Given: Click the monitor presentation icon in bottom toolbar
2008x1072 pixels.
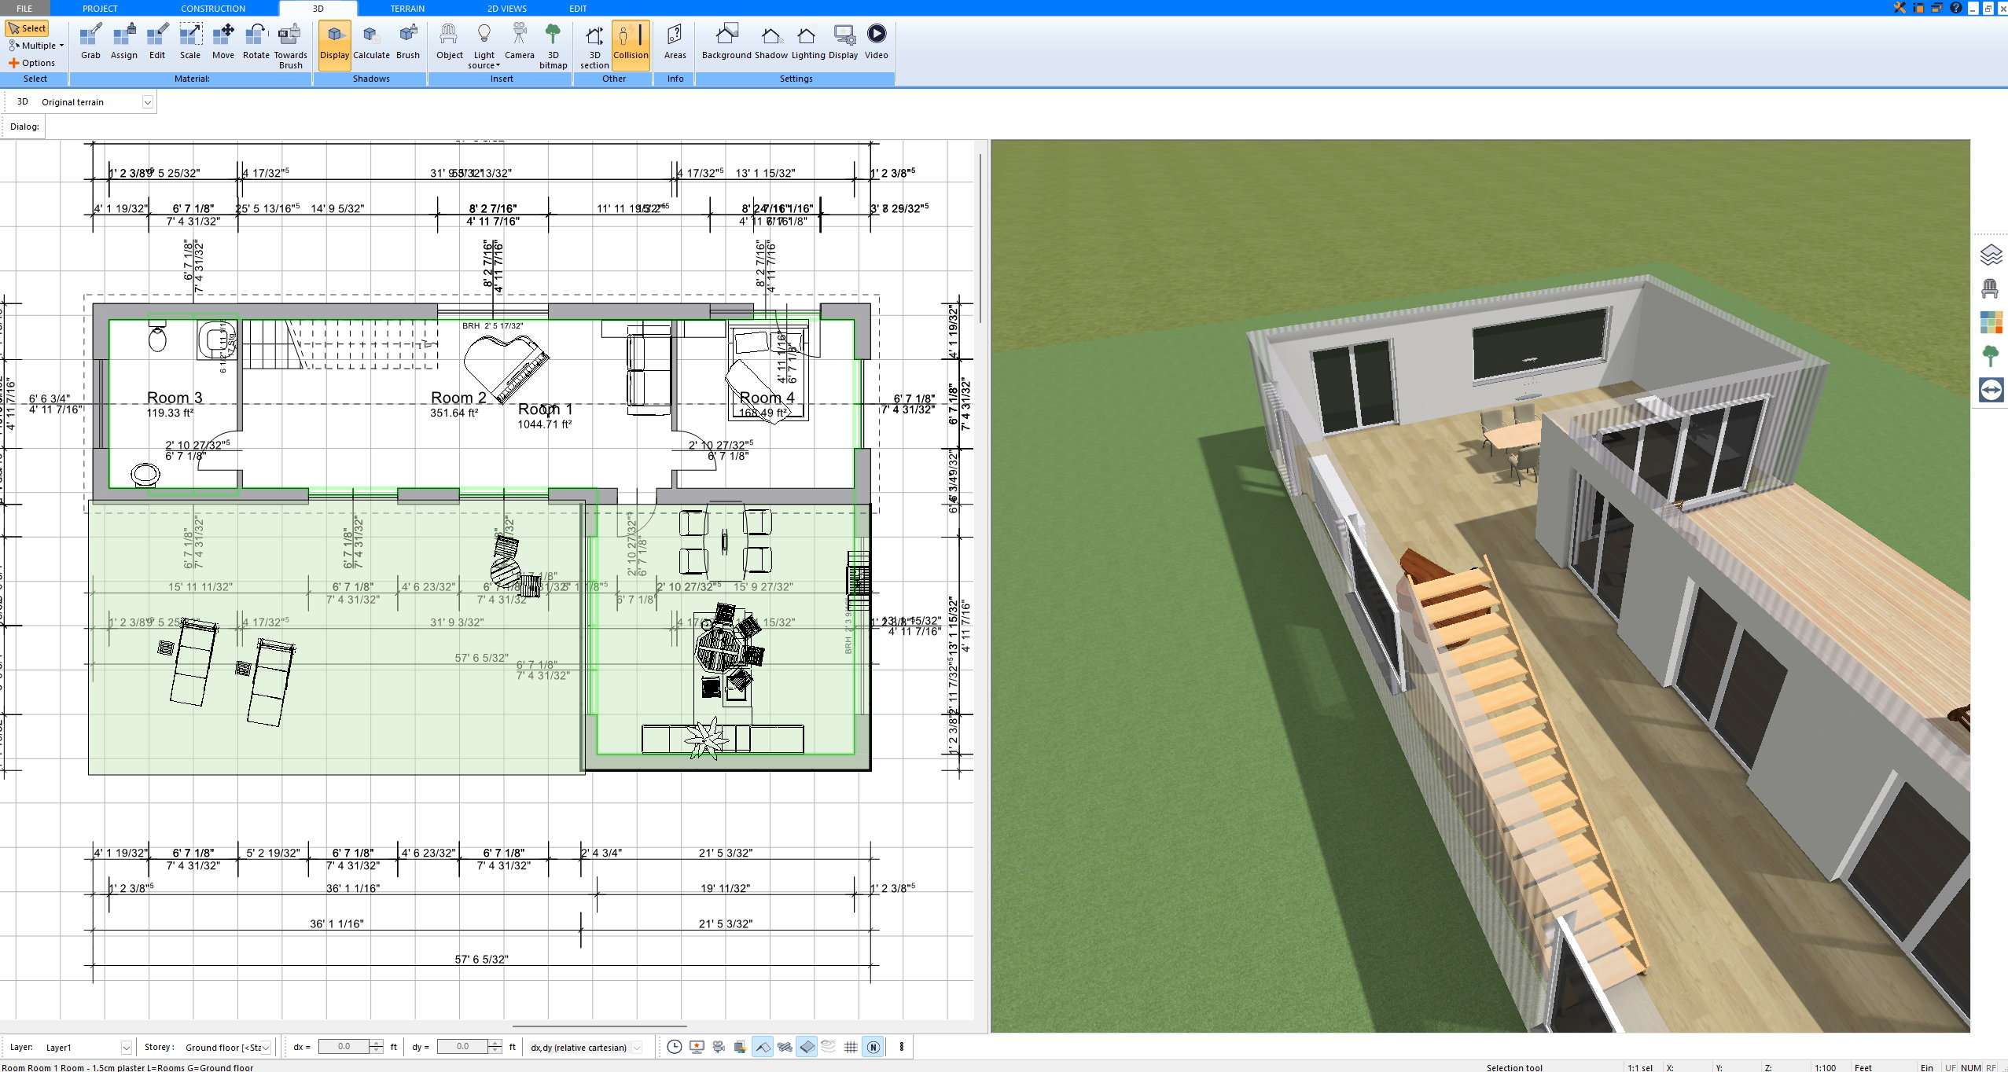Looking at the screenshot, I should [697, 1047].
